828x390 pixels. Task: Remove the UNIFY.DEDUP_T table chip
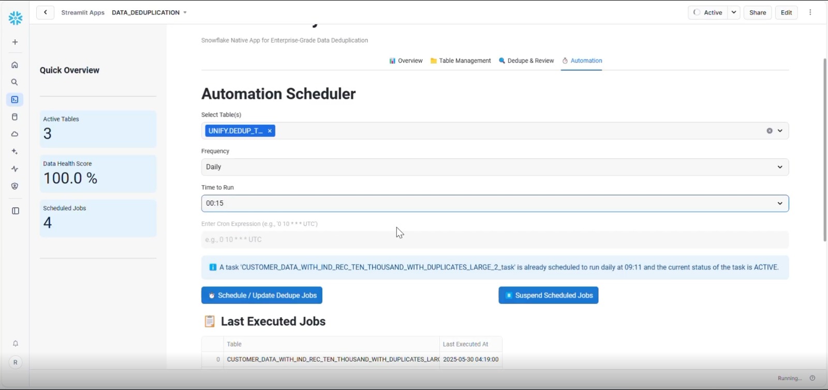click(270, 131)
